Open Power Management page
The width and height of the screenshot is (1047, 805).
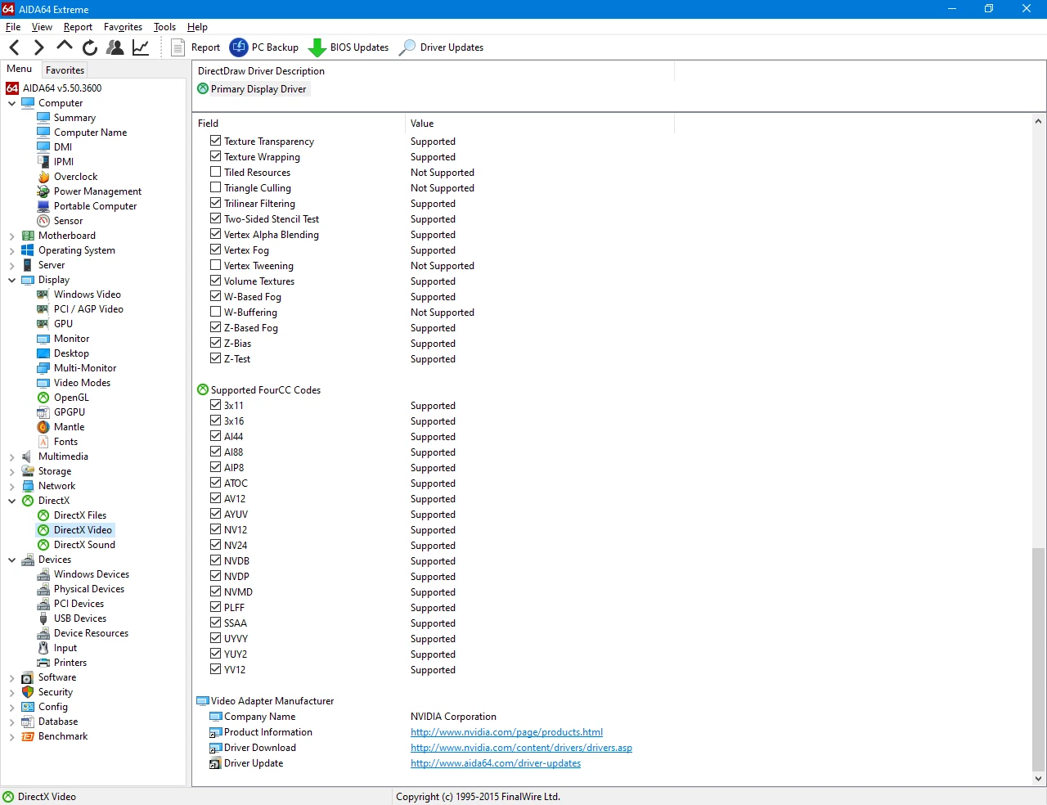(97, 191)
